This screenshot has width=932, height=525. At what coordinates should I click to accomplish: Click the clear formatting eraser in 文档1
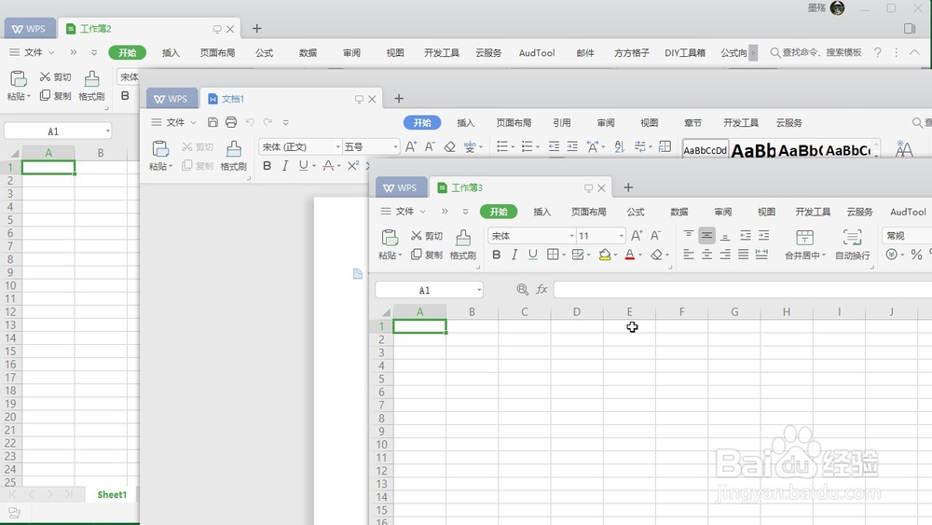450,146
